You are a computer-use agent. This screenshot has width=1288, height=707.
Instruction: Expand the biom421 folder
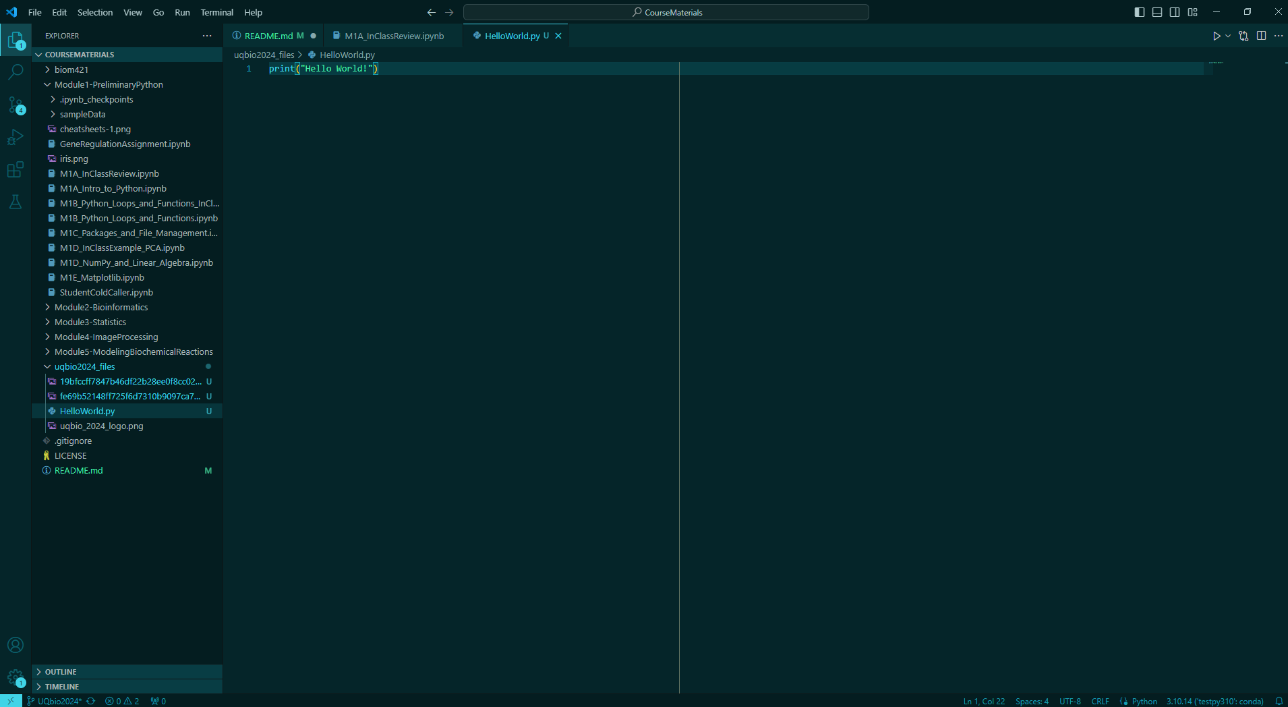[127, 69]
